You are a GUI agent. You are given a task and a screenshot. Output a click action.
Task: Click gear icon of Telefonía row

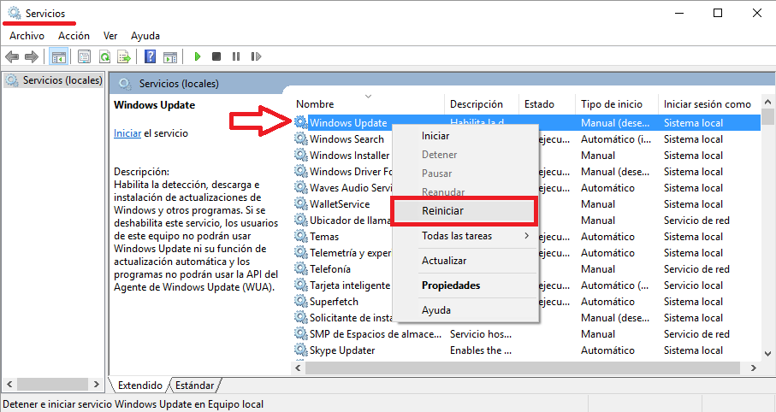coord(301,268)
